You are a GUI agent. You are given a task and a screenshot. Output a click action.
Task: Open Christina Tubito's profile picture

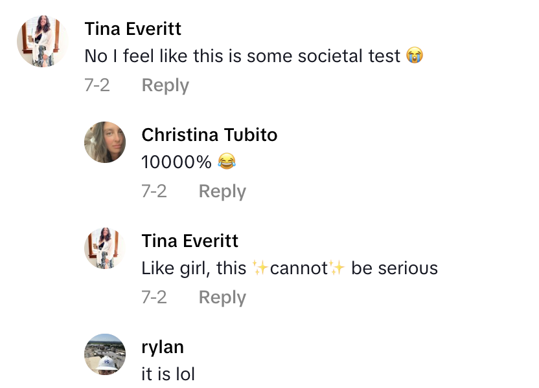tap(104, 142)
